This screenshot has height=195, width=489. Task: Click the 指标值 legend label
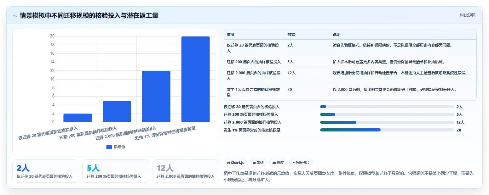(x=119, y=147)
